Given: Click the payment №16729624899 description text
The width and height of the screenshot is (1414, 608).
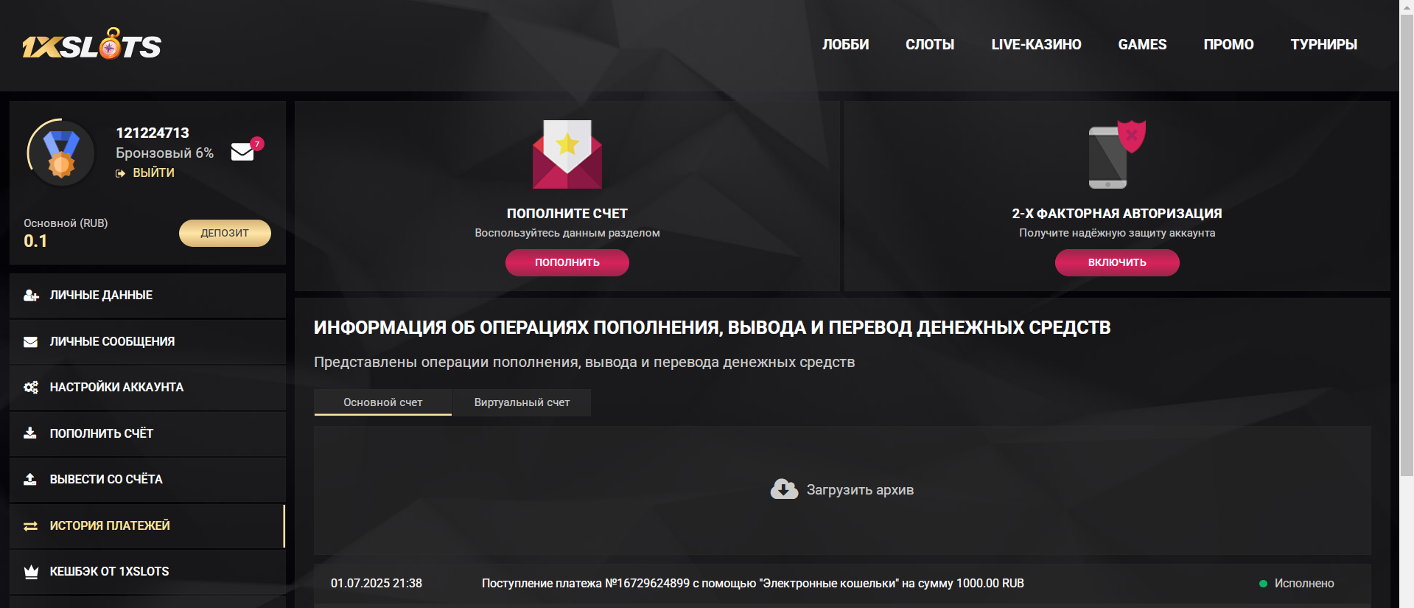Looking at the screenshot, I should click(753, 584).
